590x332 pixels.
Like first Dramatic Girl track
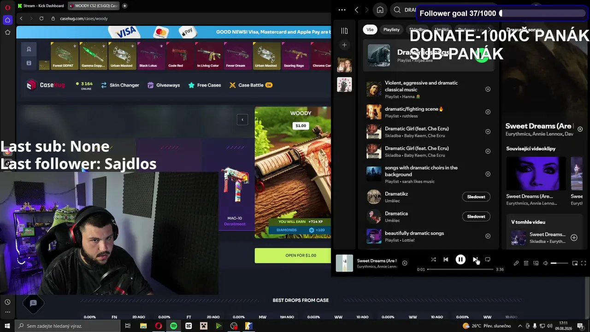[488, 131]
